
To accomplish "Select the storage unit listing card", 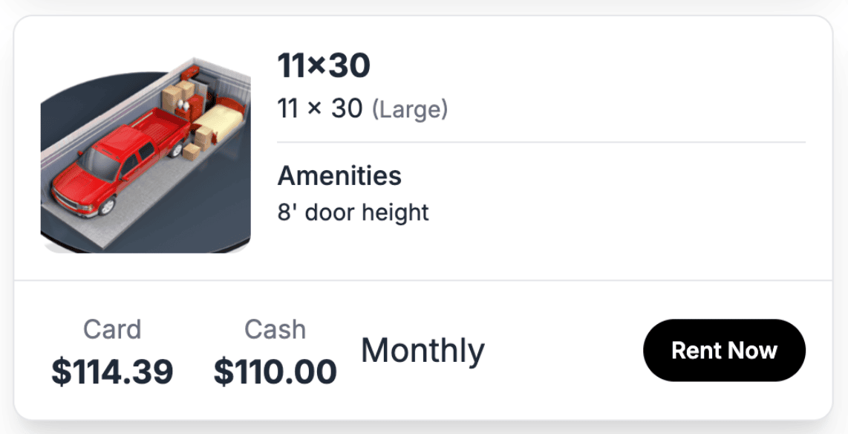I will tap(424, 216).
